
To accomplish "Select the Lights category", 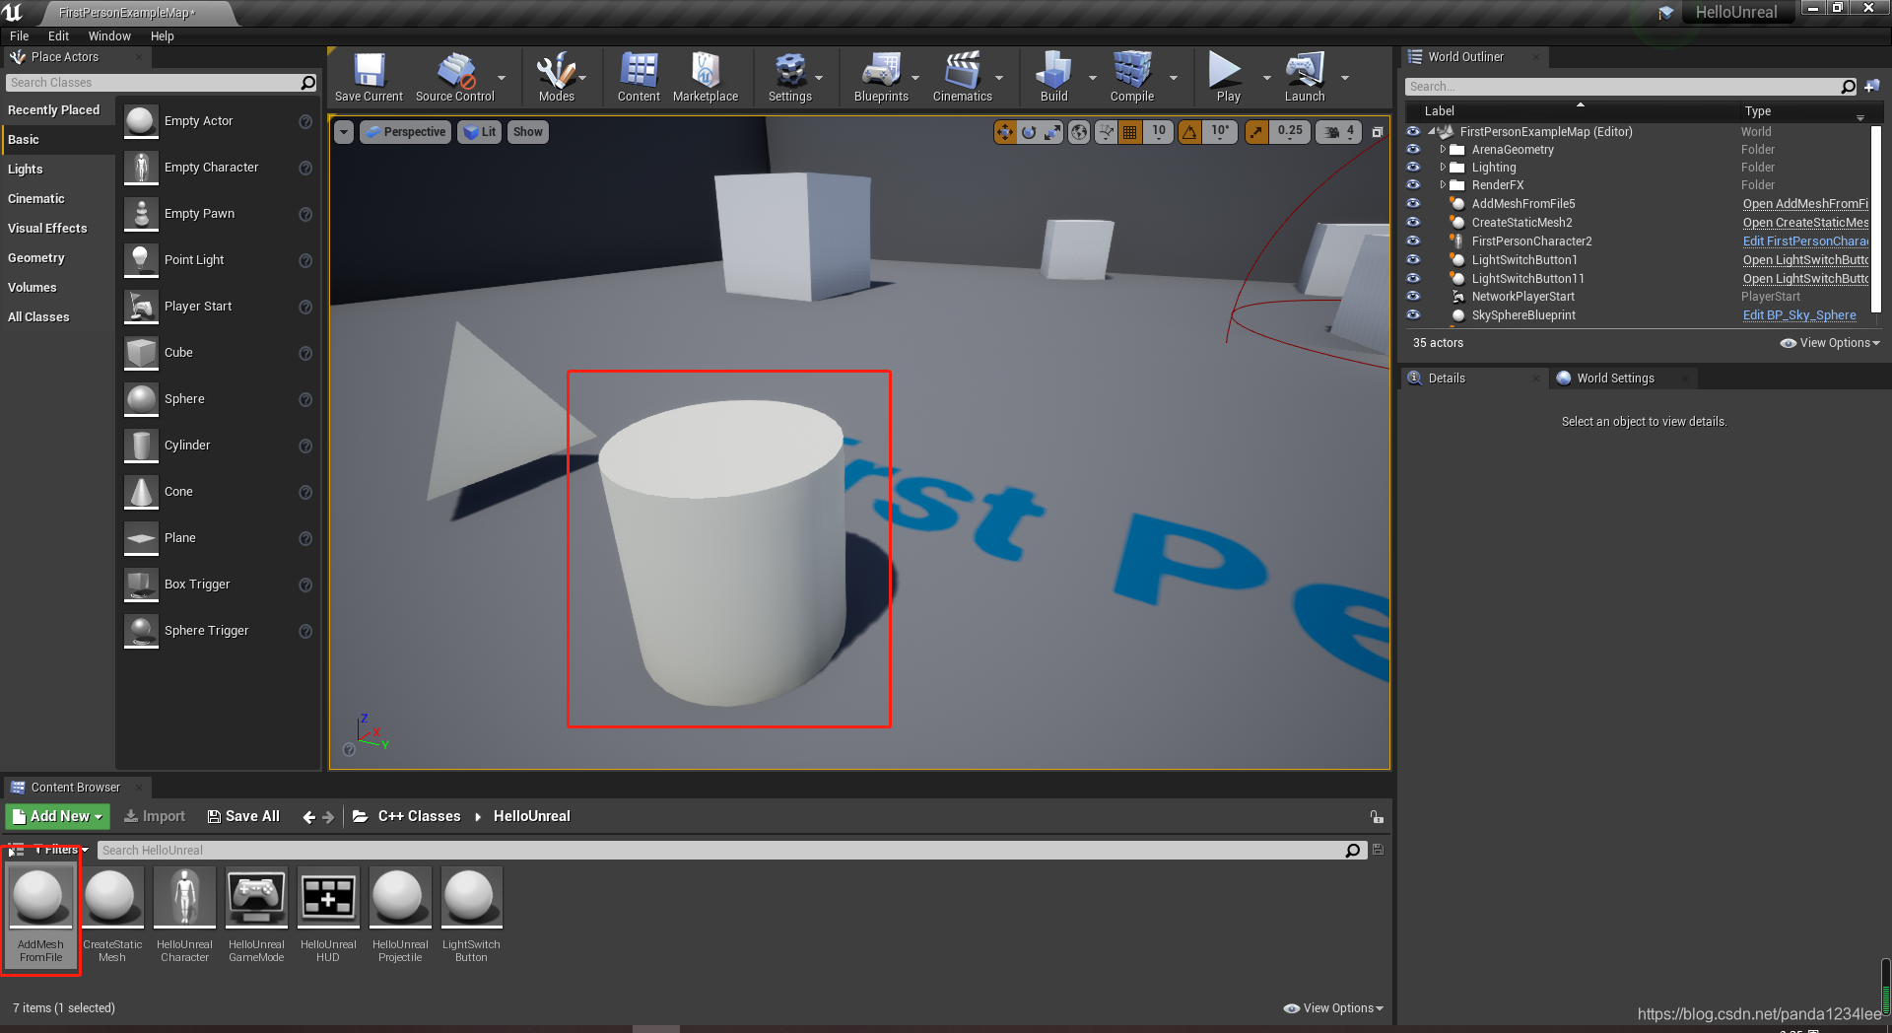I will coord(26,170).
